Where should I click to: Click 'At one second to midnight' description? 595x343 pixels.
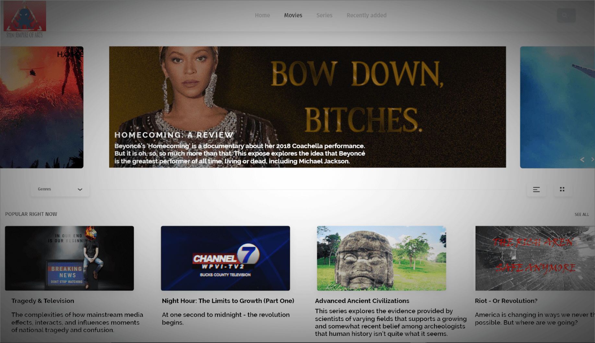point(226,319)
